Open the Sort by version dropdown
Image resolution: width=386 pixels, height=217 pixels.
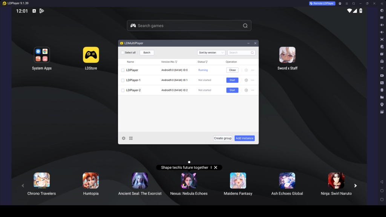pos(211,53)
